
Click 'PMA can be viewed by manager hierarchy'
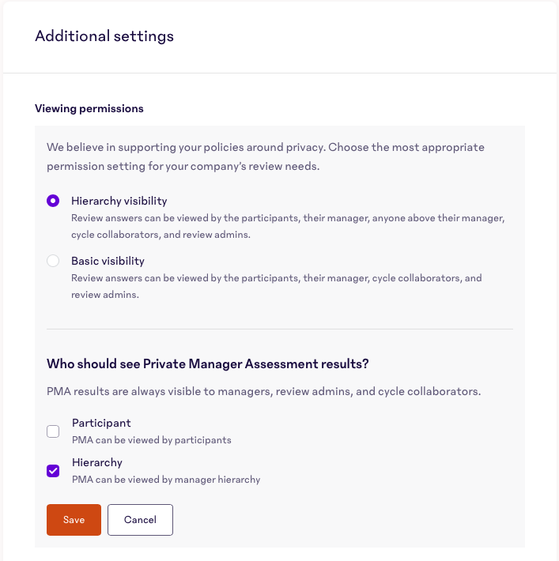pyautogui.click(x=166, y=480)
